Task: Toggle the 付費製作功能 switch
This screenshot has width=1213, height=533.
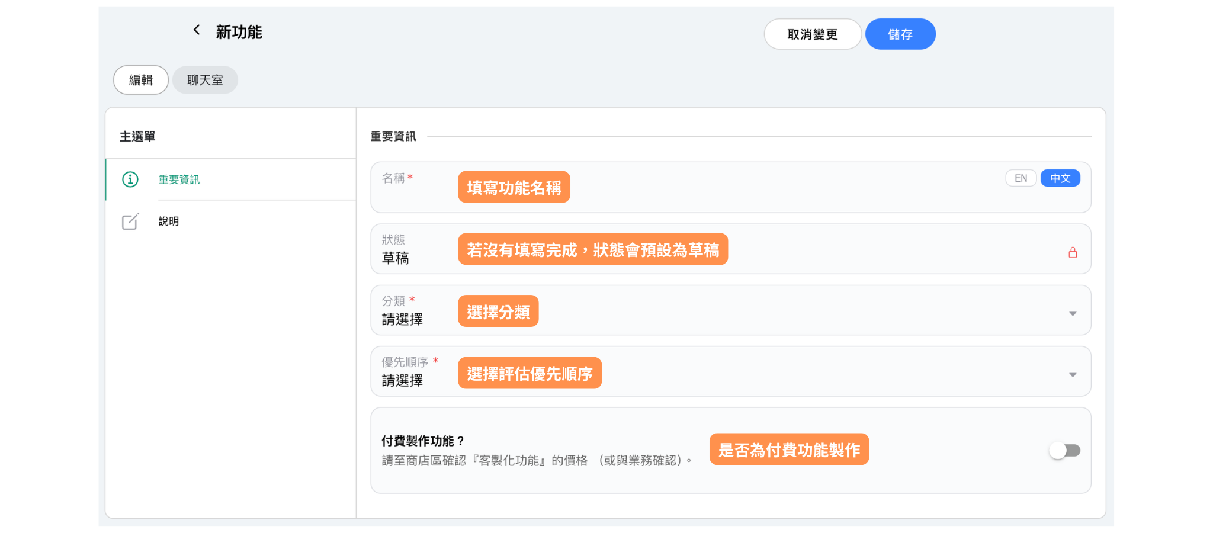Action: tap(1064, 451)
